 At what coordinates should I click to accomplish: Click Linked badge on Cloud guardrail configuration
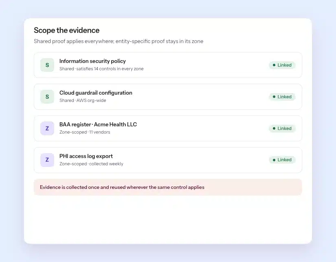[282, 97]
